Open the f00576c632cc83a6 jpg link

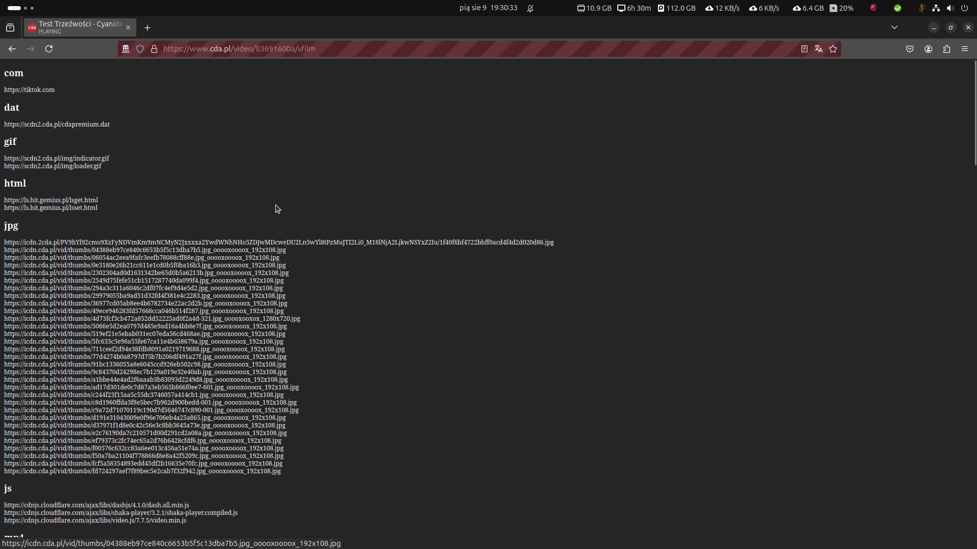click(x=144, y=448)
